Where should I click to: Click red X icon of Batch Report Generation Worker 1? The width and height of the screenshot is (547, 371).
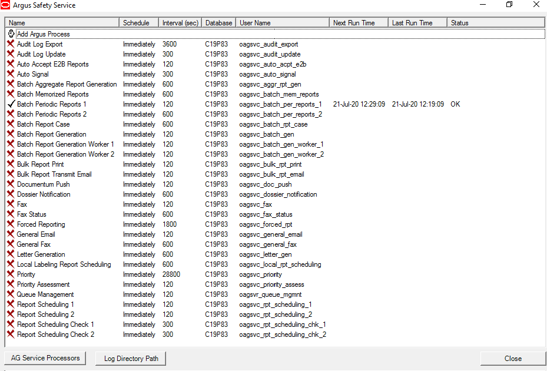(x=11, y=144)
